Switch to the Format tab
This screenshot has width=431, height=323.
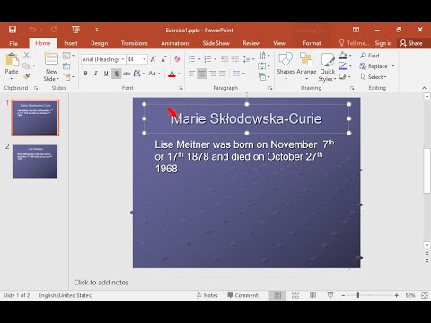tap(312, 43)
